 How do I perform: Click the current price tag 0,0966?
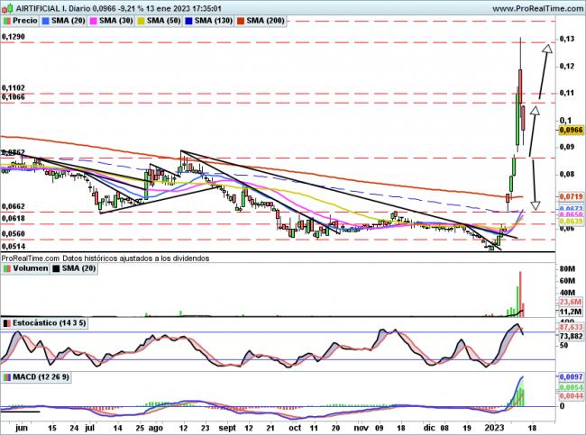coord(572,131)
